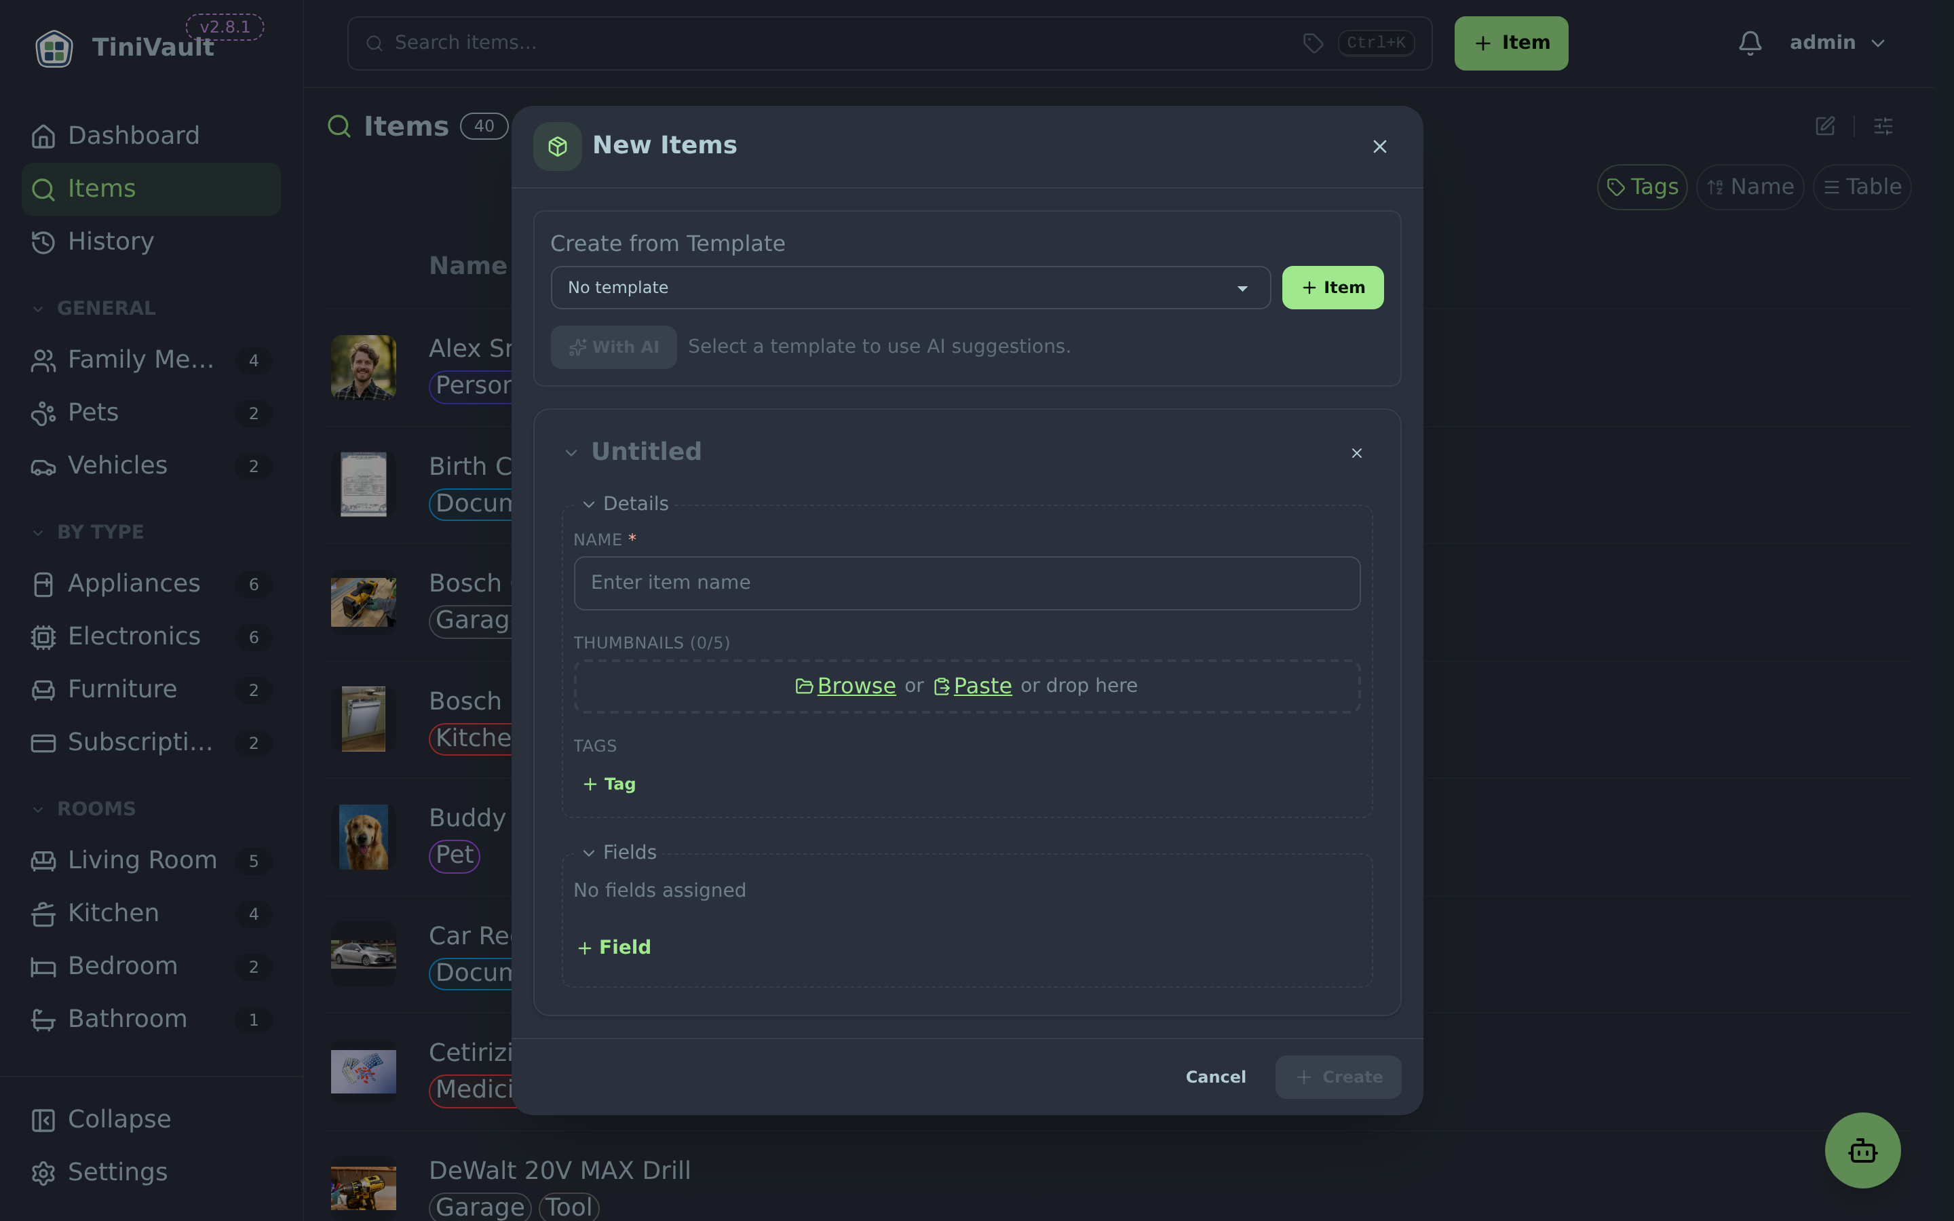Screen dimensions: 1954x1221
Task: Close the New Items dialog
Action: coord(1379,146)
